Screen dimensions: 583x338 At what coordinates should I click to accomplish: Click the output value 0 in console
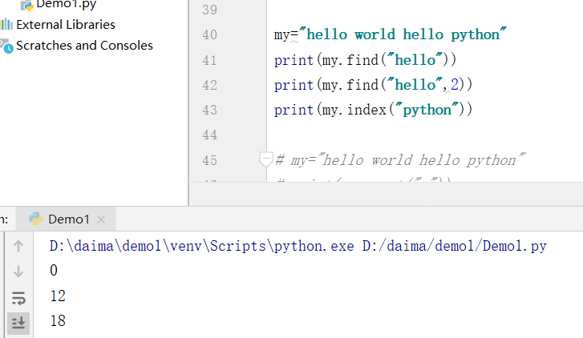[x=54, y=271]
